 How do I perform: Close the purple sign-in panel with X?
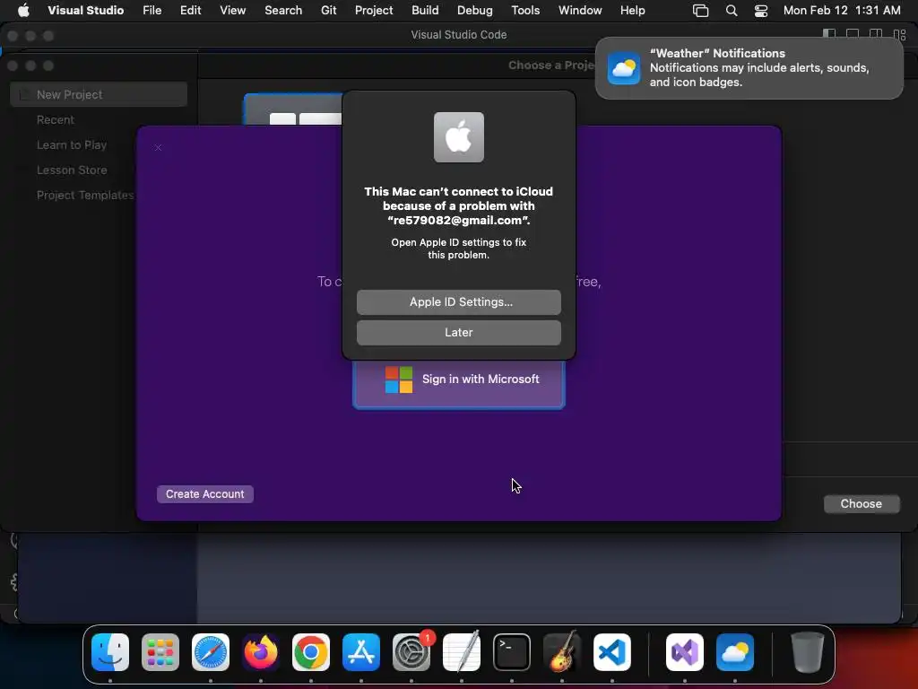pos(158,148)
